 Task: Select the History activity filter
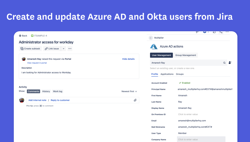[x=46, y=92]
